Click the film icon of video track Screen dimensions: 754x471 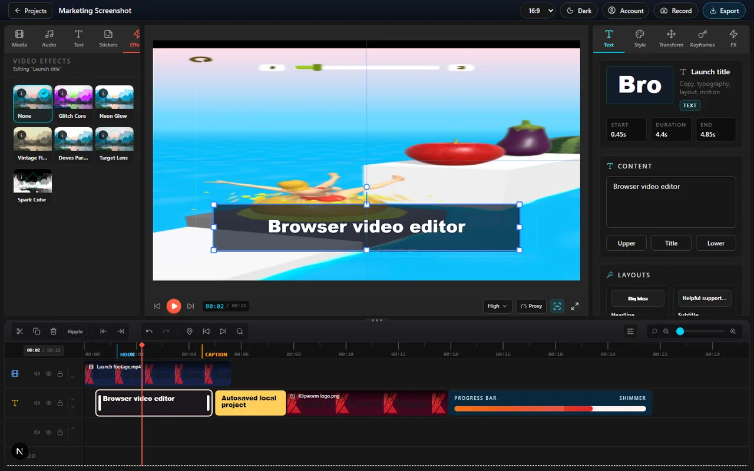(15, 374)
